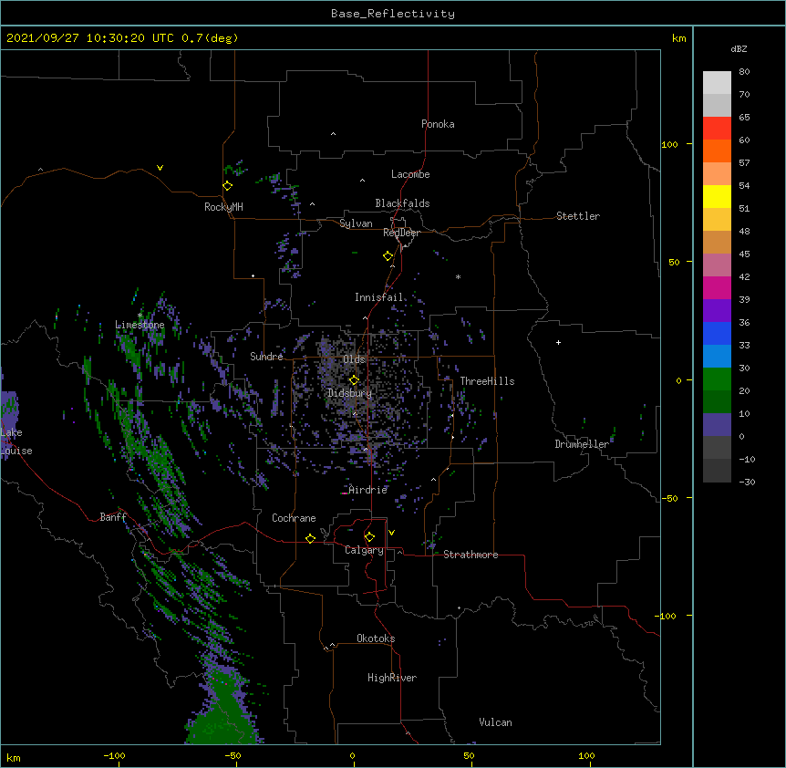The width and height of the screenshot is (786, 768).
Task: Click the Lake Louise label at left edge
Action: 16,441
